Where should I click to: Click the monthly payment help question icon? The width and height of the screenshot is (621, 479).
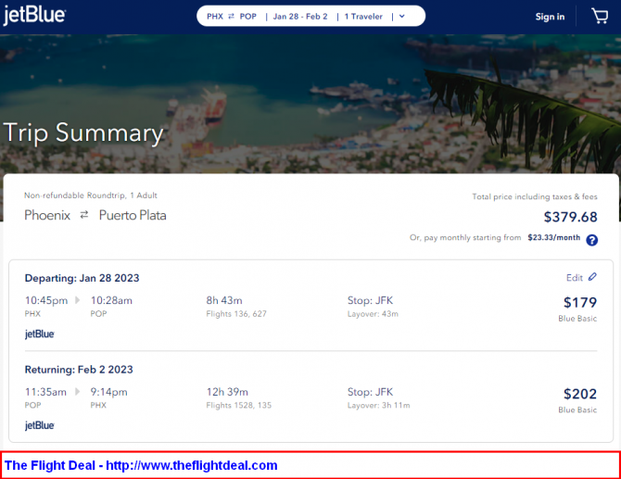pos(591,240)
